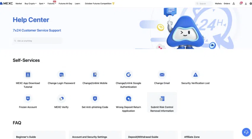The width and height of the screenshot is (252, 139).
Task: Open the Learn menu item
Action: (x=77, y=4)
